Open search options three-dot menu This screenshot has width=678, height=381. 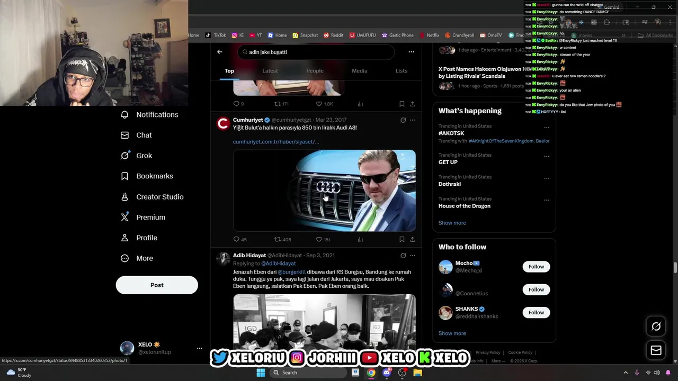pos(411,52)
